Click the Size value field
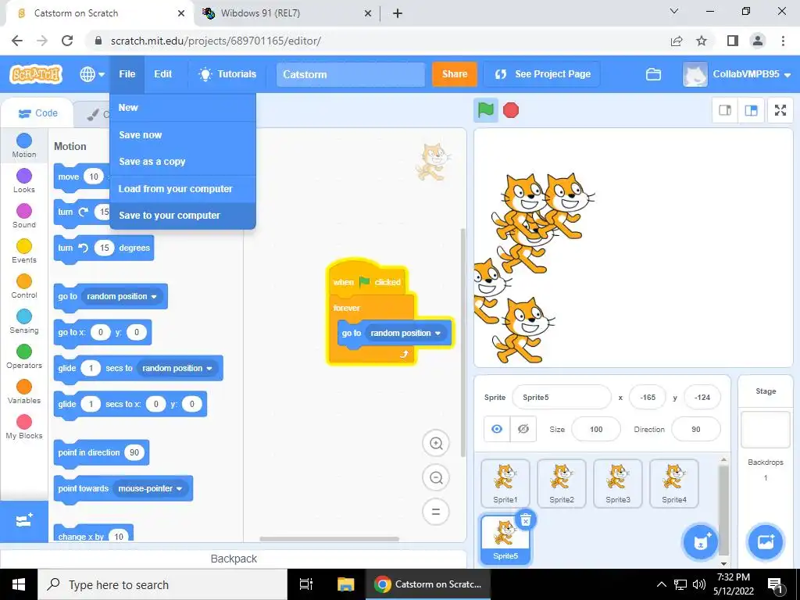The image size is (800, 600). point(596,430)
